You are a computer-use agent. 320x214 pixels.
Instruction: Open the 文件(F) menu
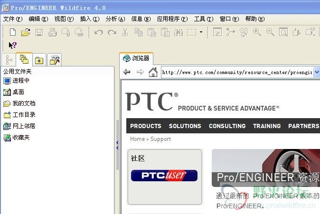coord(13,19)
